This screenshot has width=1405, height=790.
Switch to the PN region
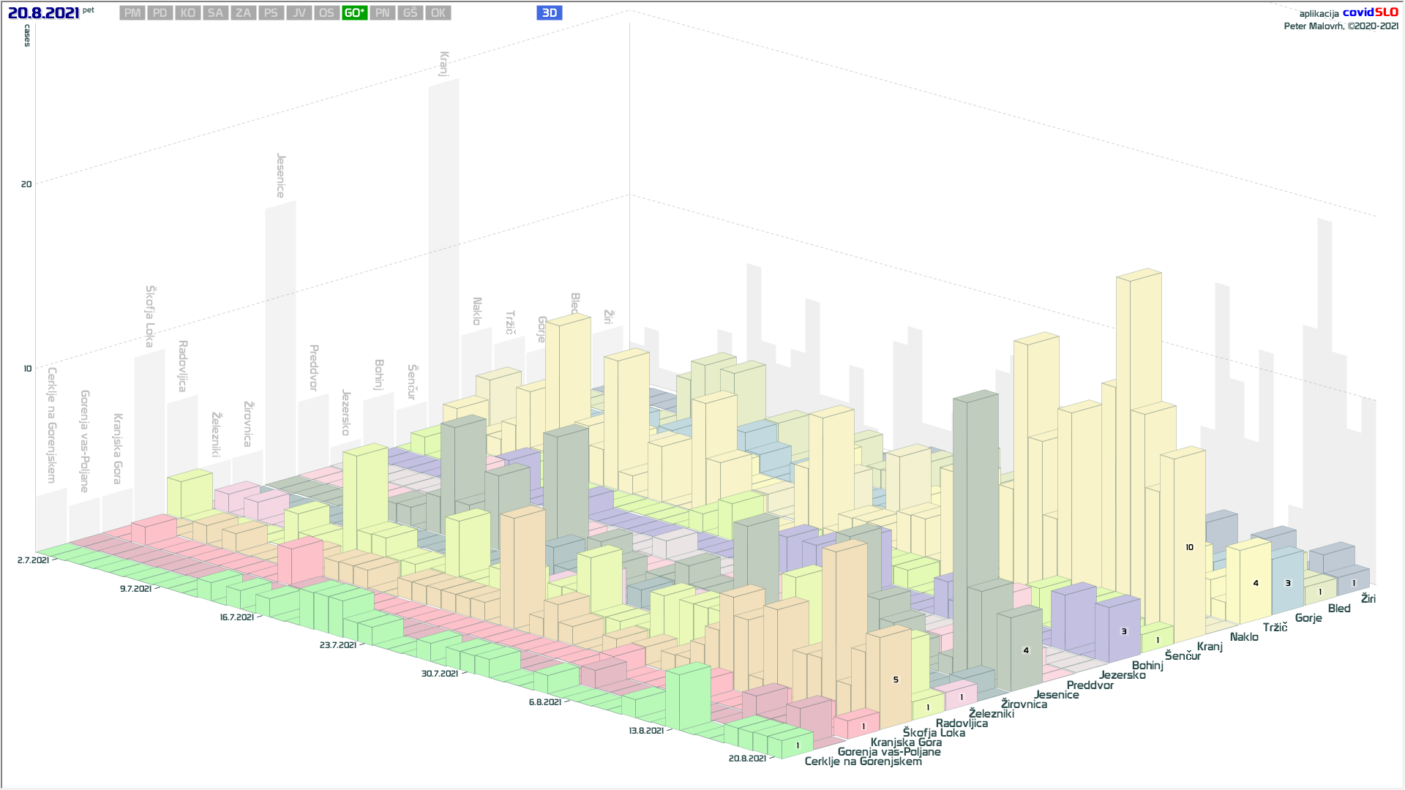point(382,13)
